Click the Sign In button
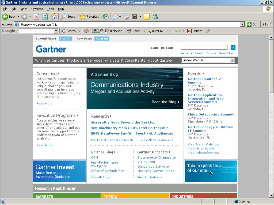This screenshot has height=205, width=274. click(x=65, y=38)
